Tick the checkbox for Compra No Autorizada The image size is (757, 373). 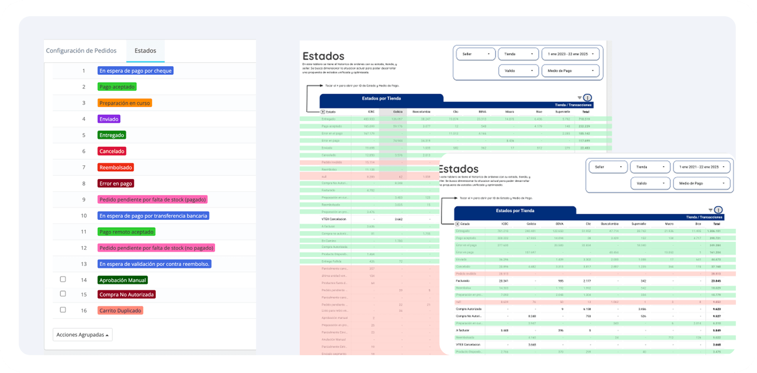[x=63, y=294]
